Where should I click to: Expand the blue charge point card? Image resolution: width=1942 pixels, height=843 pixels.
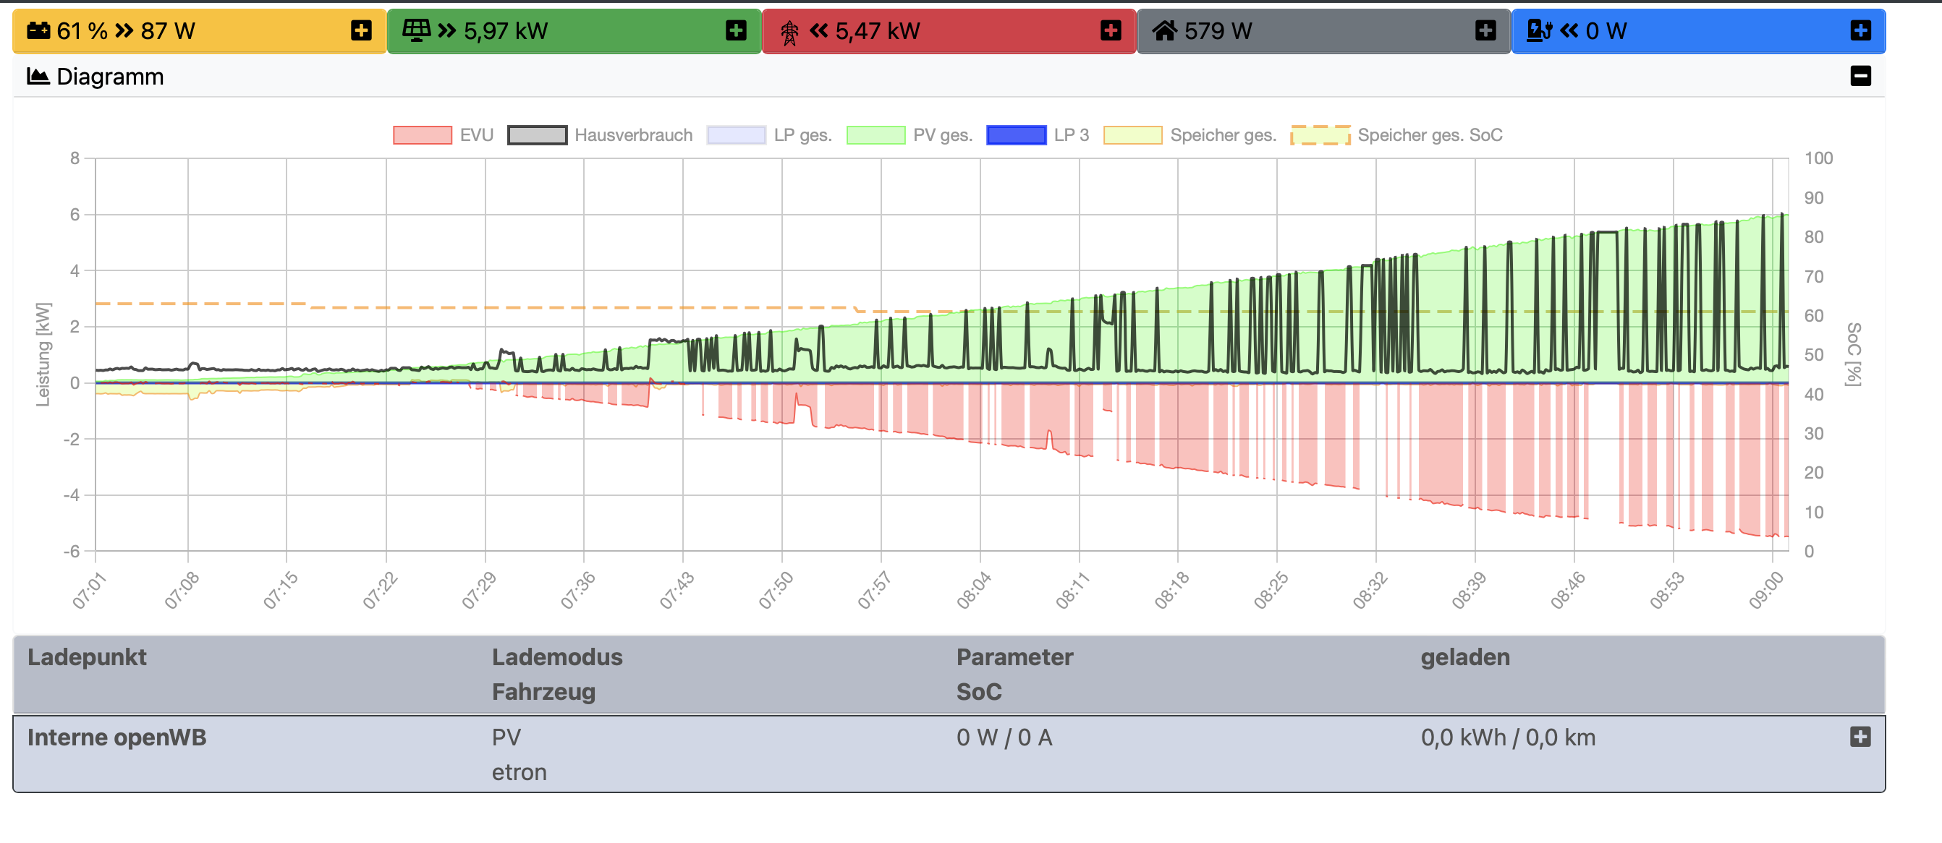(1860, 31)
